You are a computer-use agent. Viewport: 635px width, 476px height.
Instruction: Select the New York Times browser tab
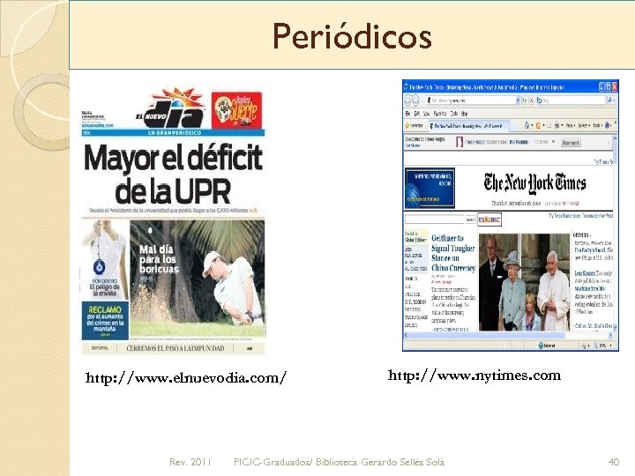point(467,126)
